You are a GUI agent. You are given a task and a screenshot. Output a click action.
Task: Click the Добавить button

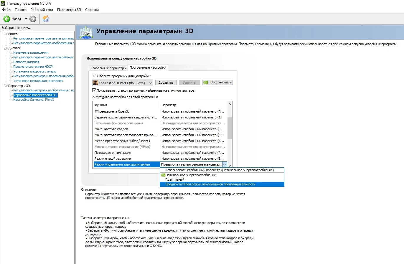pos(166,82)
